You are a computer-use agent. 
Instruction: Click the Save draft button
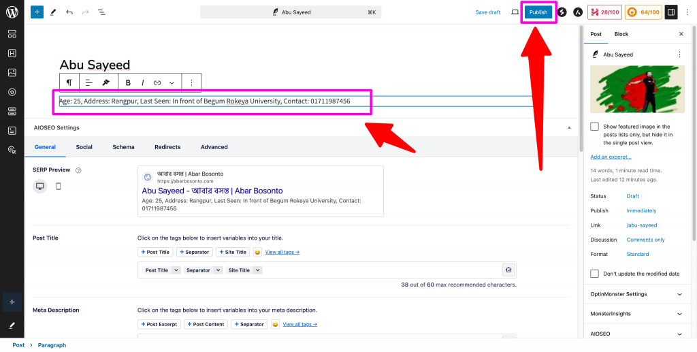point(487,12)
